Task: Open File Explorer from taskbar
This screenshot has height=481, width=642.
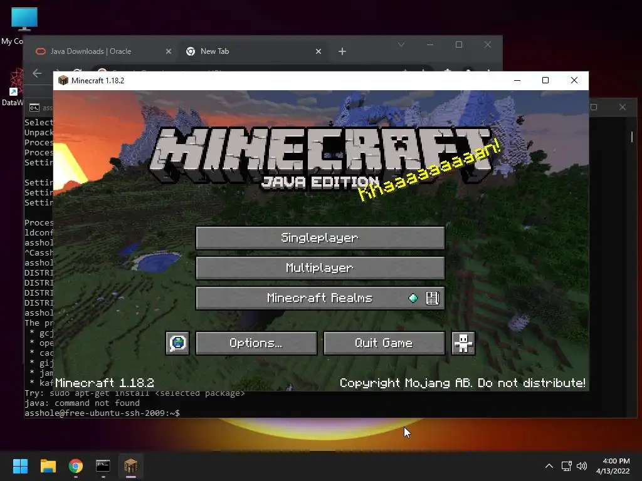Action: point(48,466)
